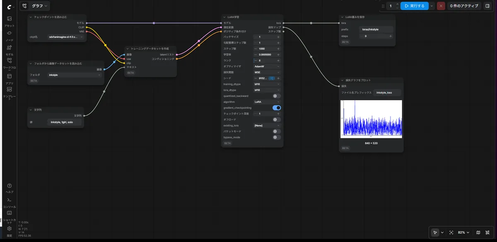Open the training_dtype bf16 dropdown
The width and height of the screenshot is (497, 242).
pyautogui.click(x=267, y=84)
